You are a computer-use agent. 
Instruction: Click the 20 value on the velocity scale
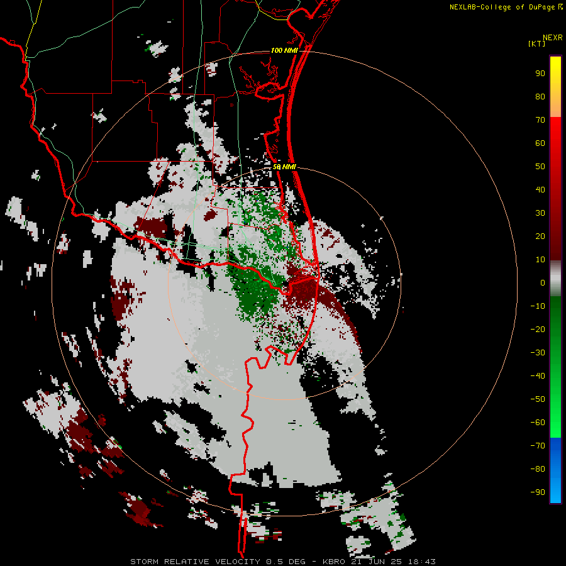[x=540, y=236]
